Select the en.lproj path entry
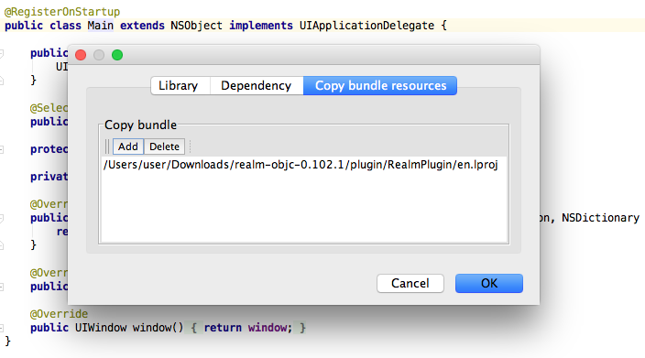The image size is (645, 358). coord(303,165)
